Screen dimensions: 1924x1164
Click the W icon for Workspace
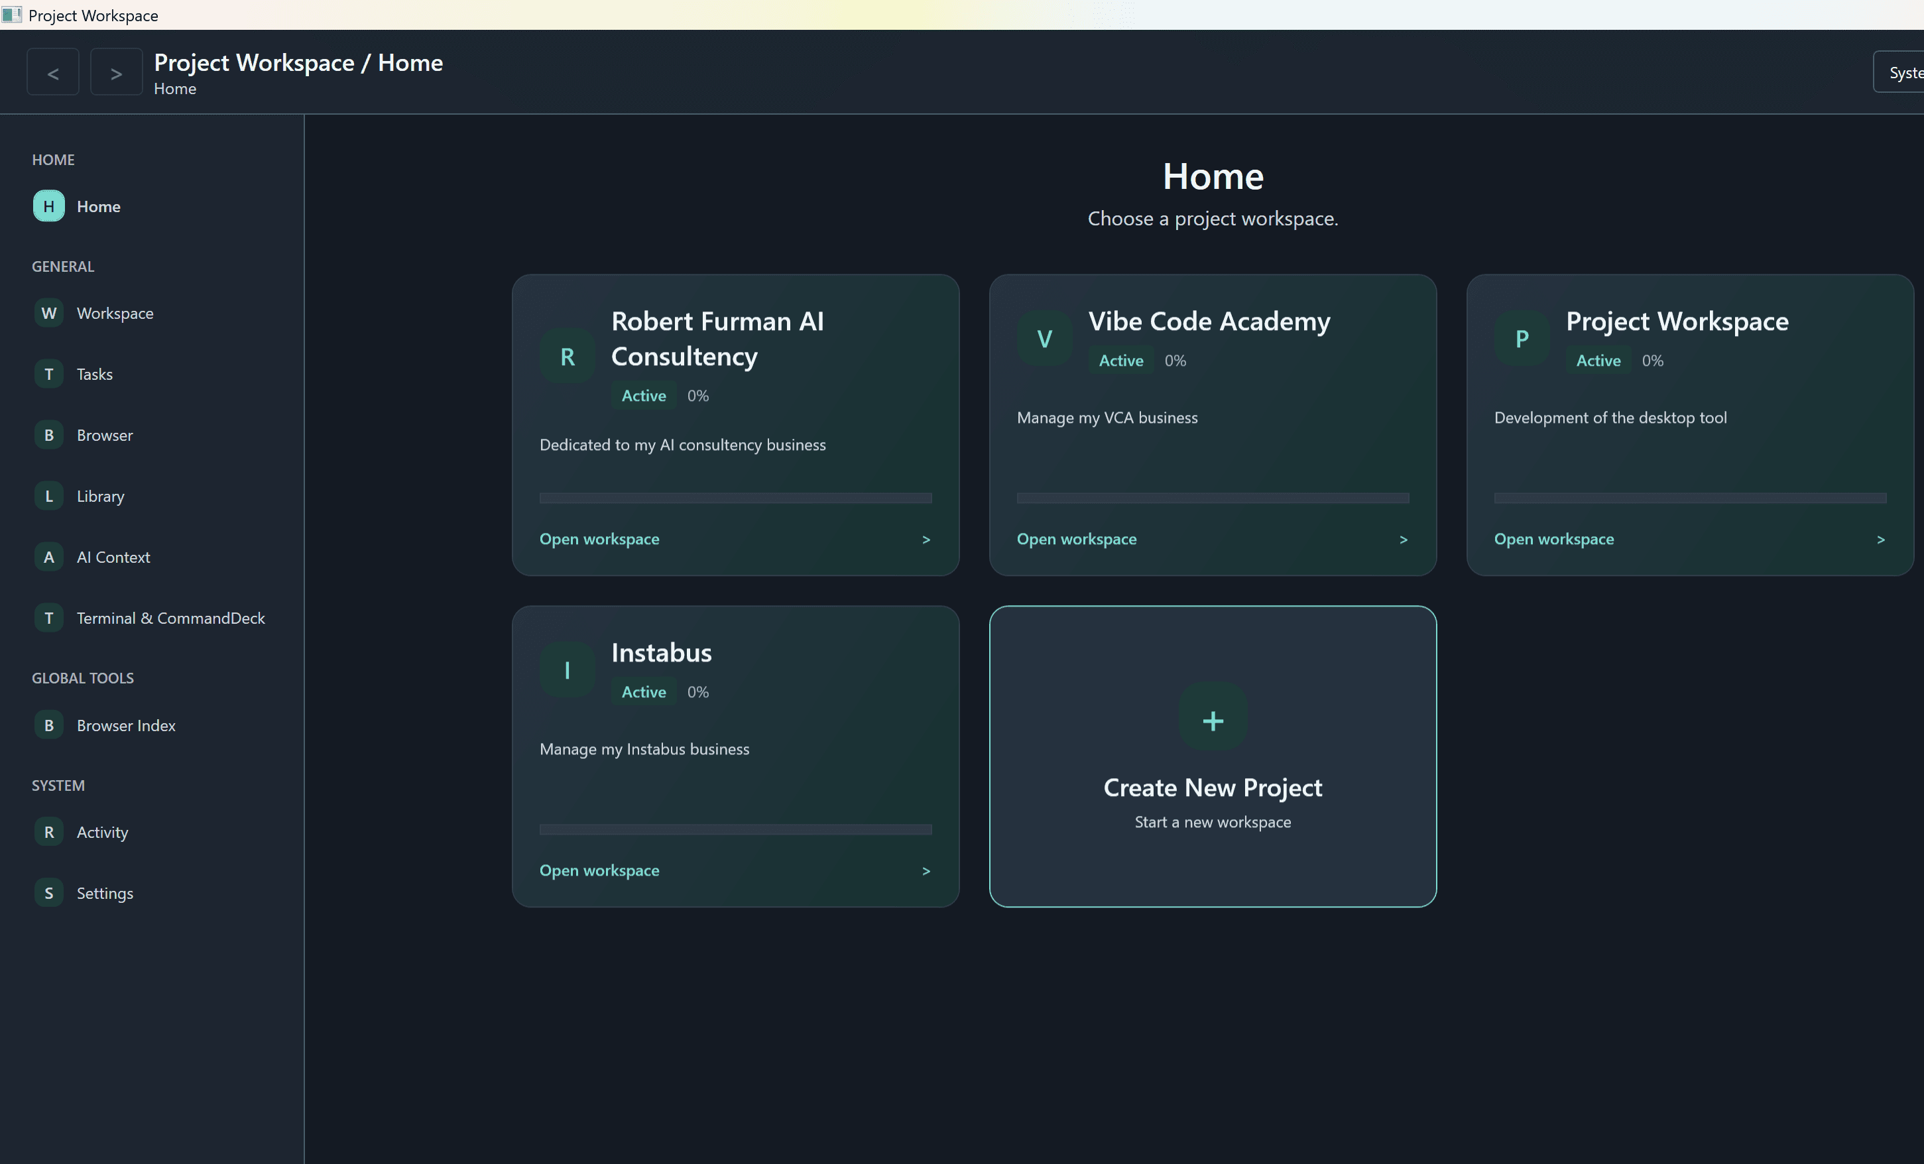(48, 313)
